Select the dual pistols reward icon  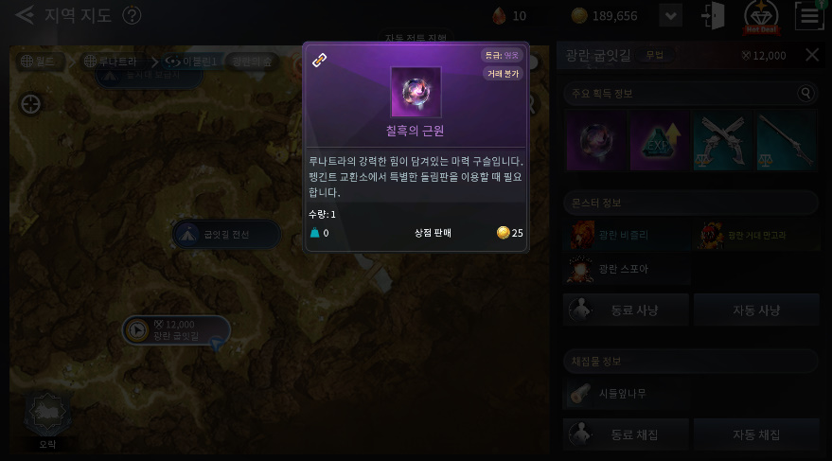tap(723, 141)
